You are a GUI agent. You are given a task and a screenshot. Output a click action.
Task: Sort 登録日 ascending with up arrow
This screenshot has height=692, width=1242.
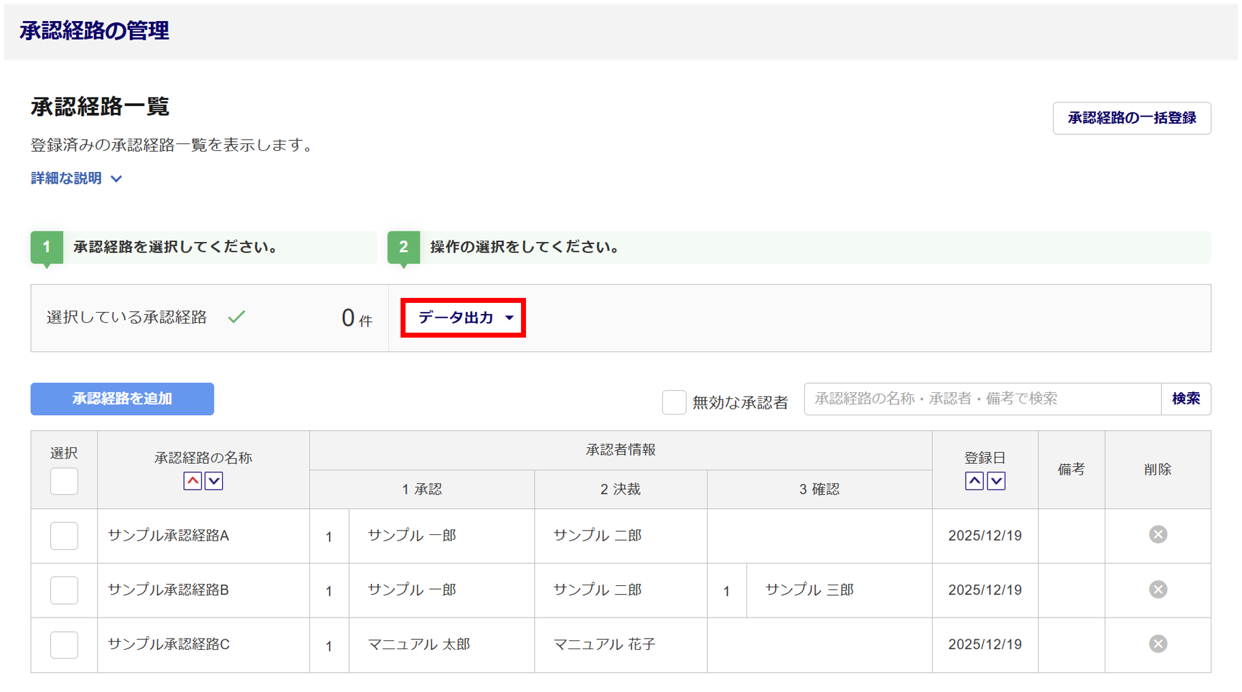pyautogui.click(x=974, y=481)
